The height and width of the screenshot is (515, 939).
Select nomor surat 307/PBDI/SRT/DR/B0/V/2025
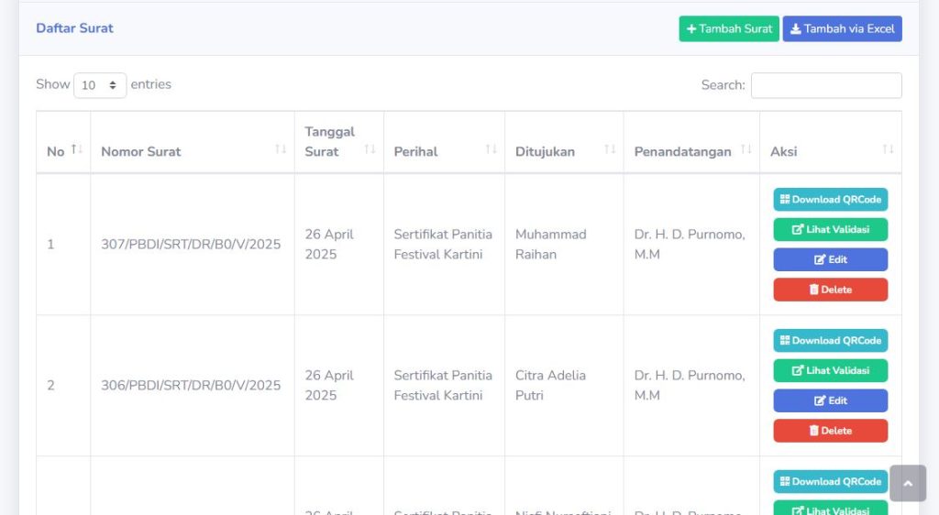pos(191,244)
